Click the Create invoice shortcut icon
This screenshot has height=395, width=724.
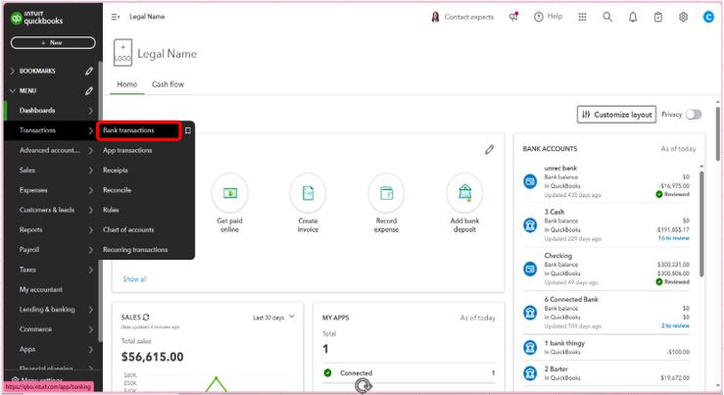pyautogui.click(x=308, y=192)
